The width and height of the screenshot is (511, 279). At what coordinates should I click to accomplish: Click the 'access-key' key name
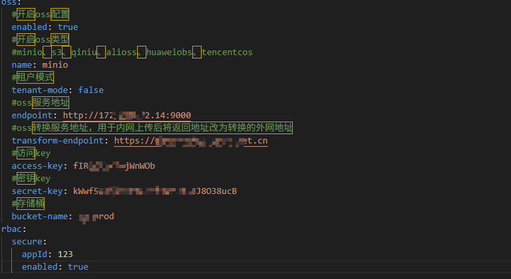tap(37, 166)
